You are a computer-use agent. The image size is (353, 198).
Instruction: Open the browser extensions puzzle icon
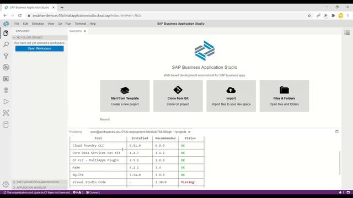tap(333, 15)
